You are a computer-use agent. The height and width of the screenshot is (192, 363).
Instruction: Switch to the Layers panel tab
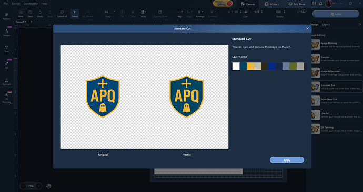pos(326,25)
